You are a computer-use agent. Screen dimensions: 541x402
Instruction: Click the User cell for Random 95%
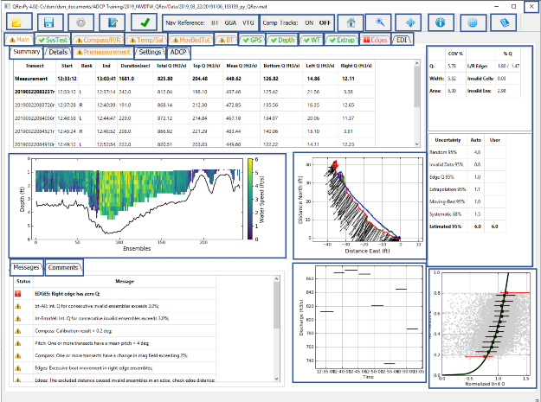[494, 152]
